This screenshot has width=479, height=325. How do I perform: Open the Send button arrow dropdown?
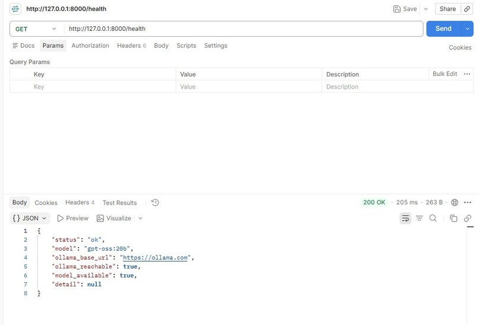point(467,29)
